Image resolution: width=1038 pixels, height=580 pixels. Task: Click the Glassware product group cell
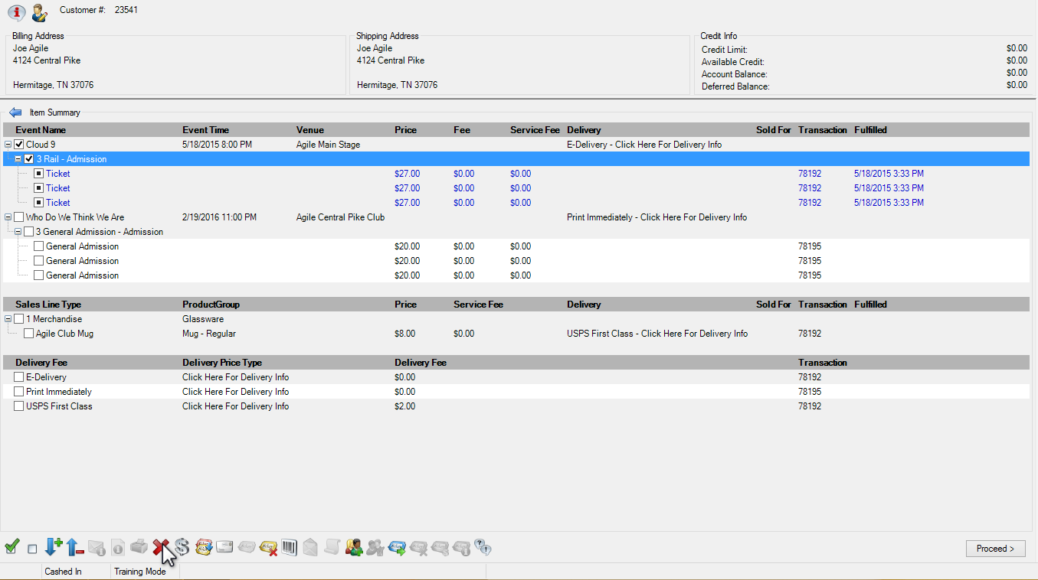point(202,319)
